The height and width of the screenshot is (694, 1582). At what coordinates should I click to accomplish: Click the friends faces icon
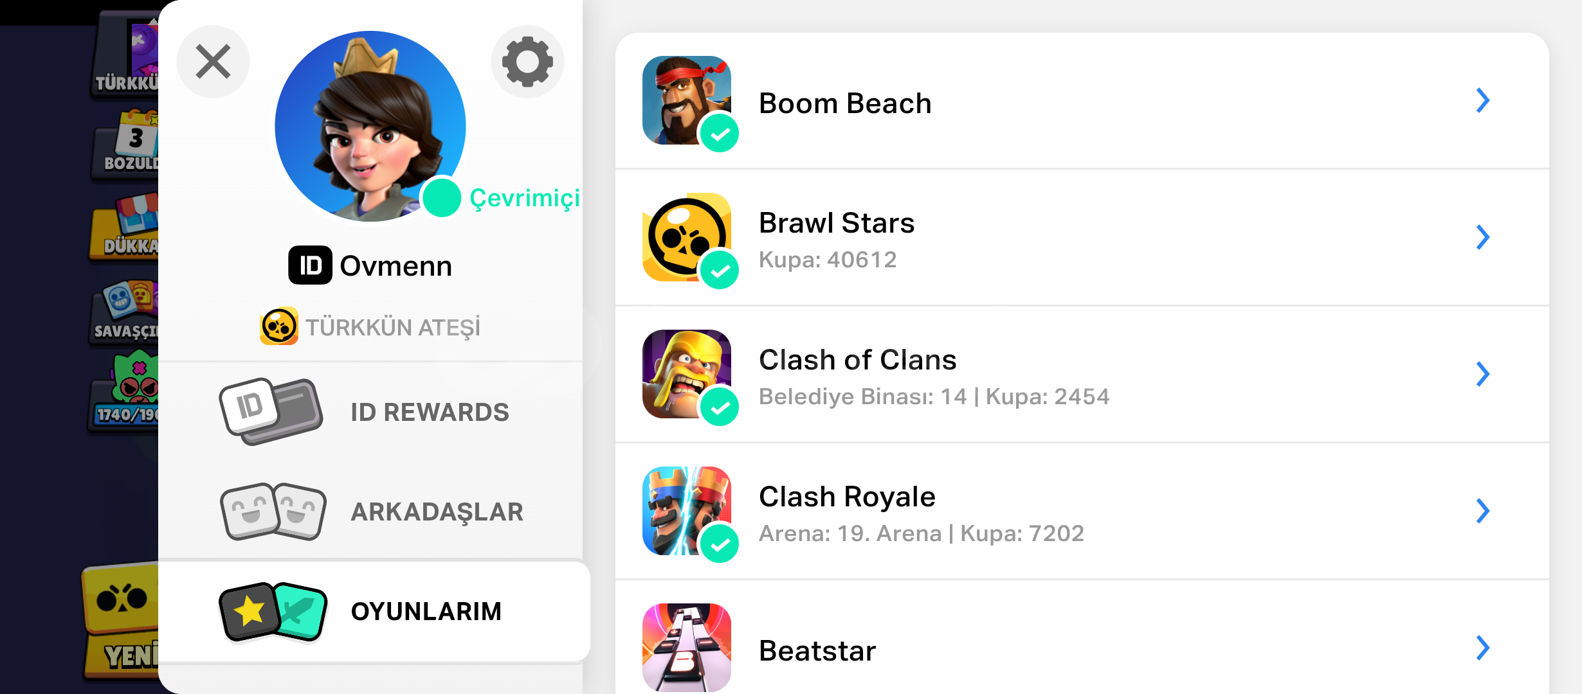pyautogui.click(x=273, y=512)
